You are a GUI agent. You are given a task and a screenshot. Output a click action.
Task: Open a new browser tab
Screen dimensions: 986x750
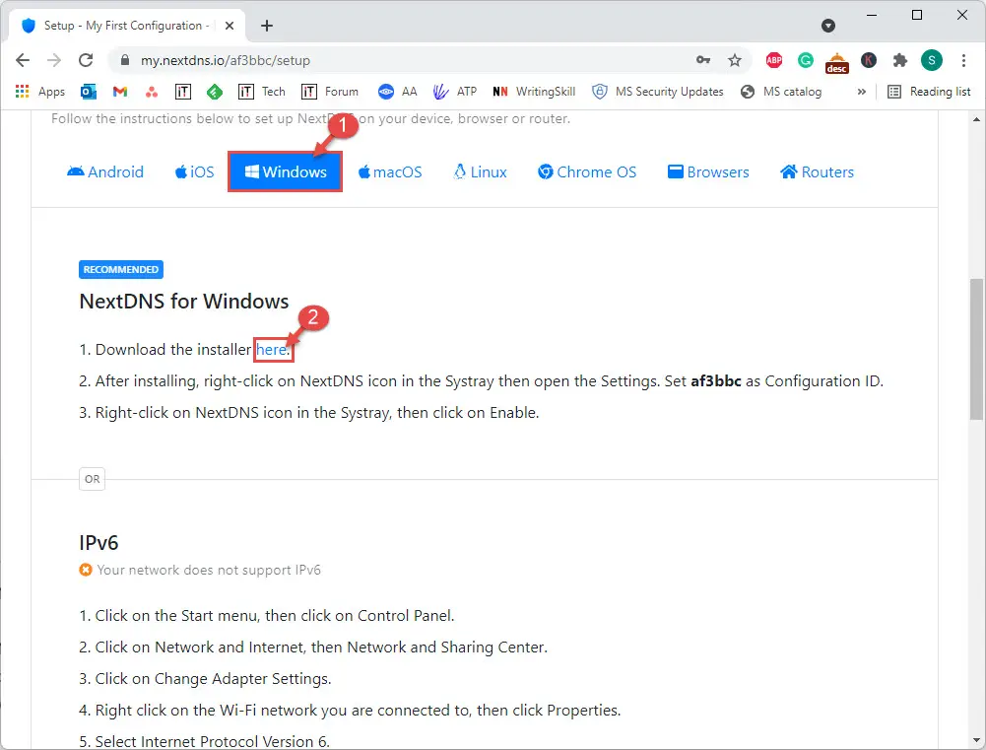tap(267, 26)
